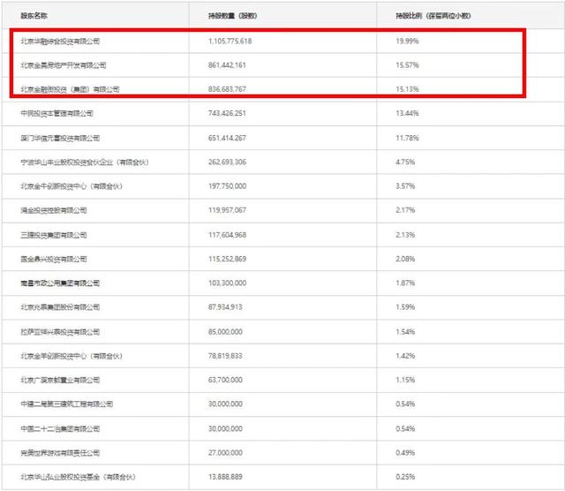Click 30,000,000 in the 中国二十二冶集团 row
The height and width of the screenshot is (491, 565).
pos(225,428)
